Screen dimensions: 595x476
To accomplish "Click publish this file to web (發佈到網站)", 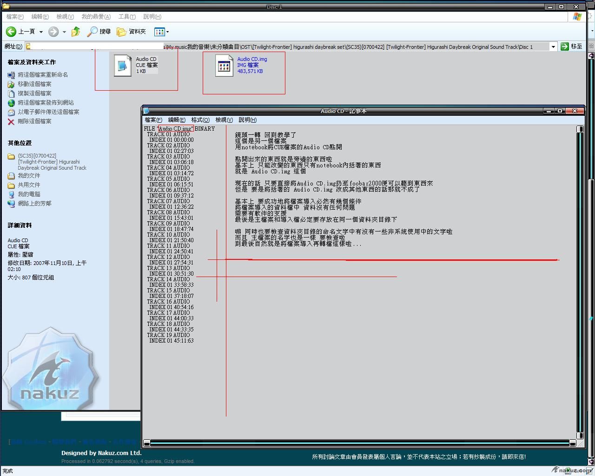I will (x=46, y=103).
